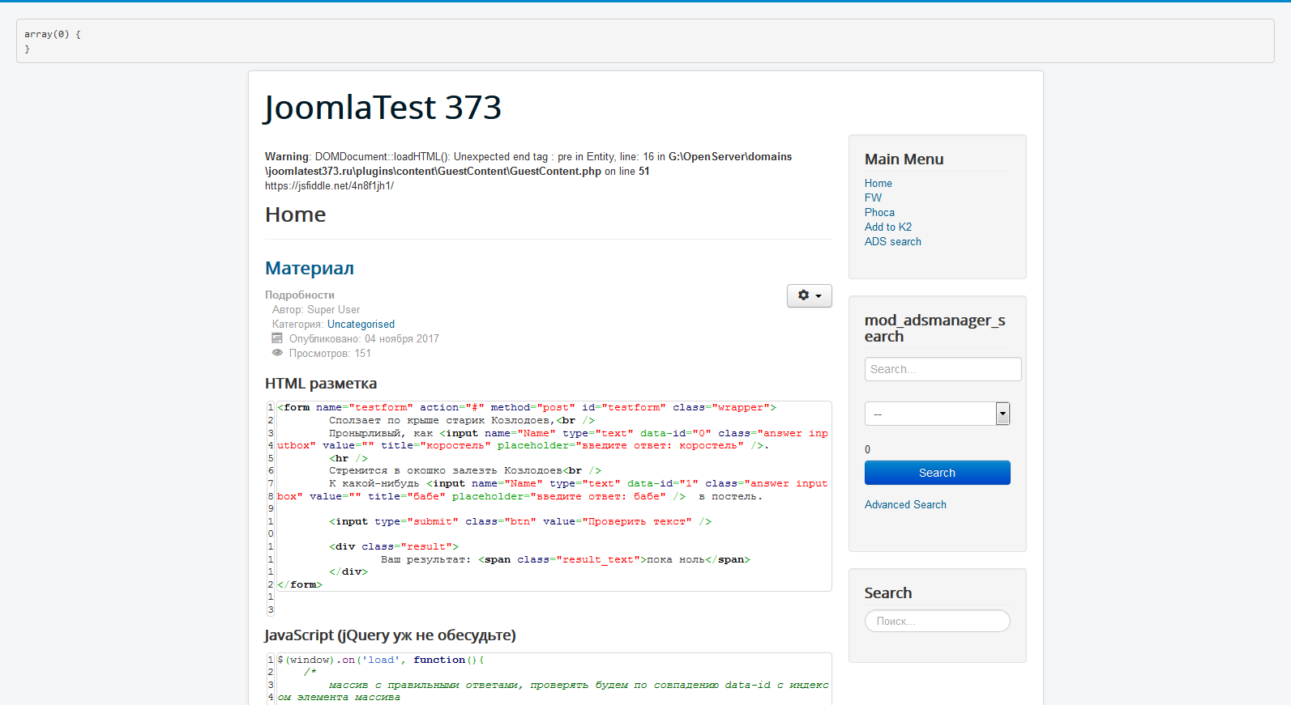The width and height of the screenshot is (1291, 705).
Task: Select Add to K2 in Main Menu
Action: coord(887,227)
